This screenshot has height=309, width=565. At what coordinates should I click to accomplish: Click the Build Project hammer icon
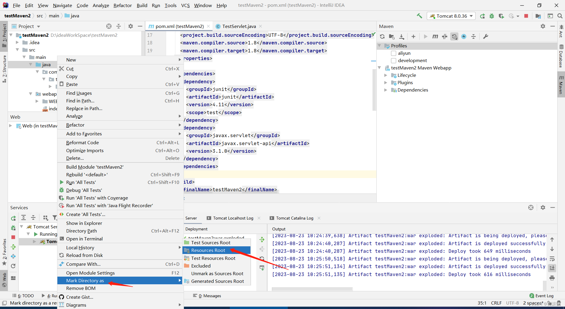point(419,16)
